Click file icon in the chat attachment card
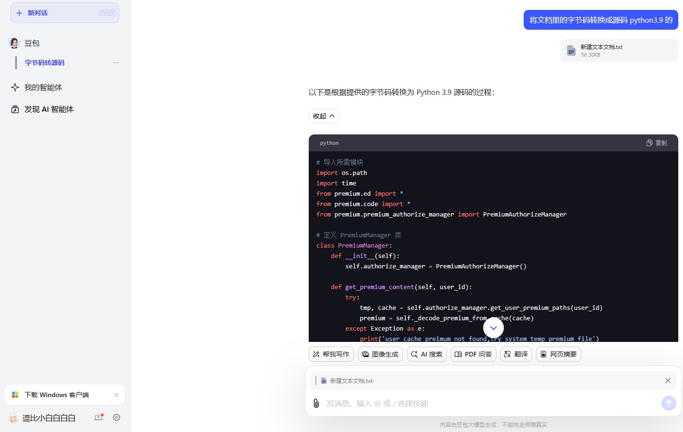 571,50
